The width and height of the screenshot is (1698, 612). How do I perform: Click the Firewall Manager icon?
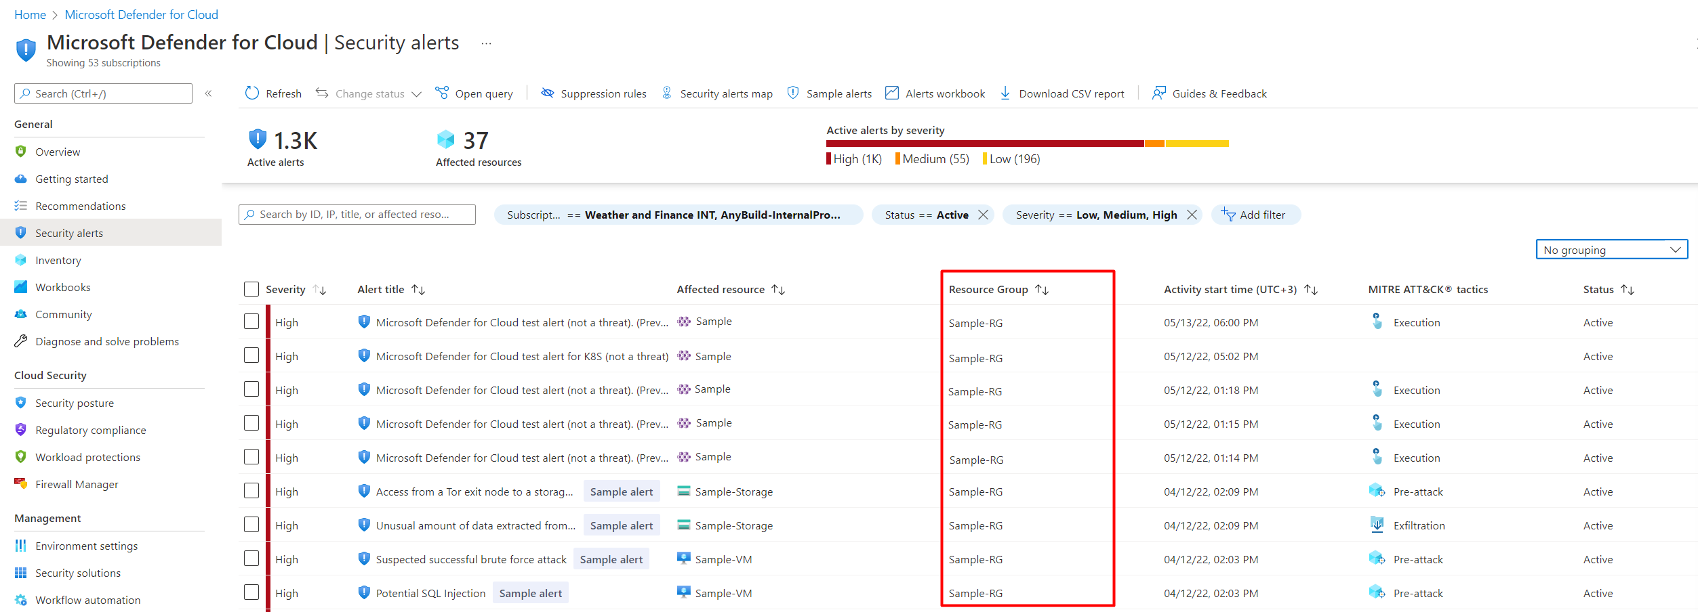click(x=21, y=484)
